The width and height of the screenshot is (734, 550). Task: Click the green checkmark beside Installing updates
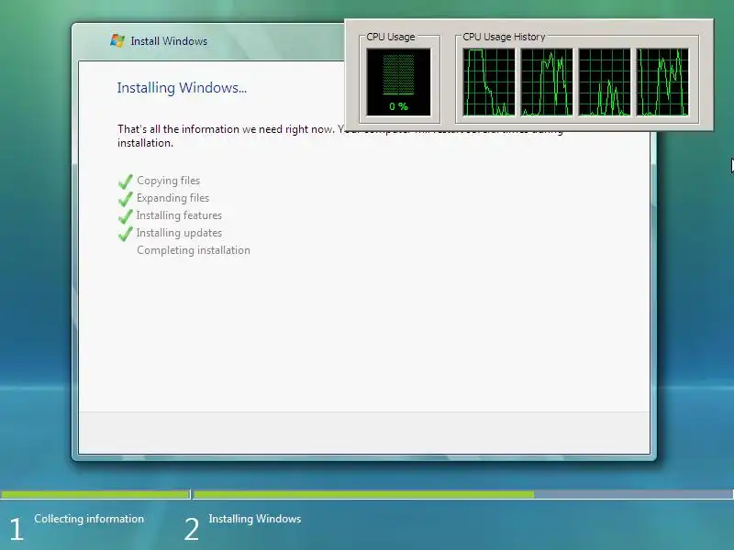(x=126, y=233)
